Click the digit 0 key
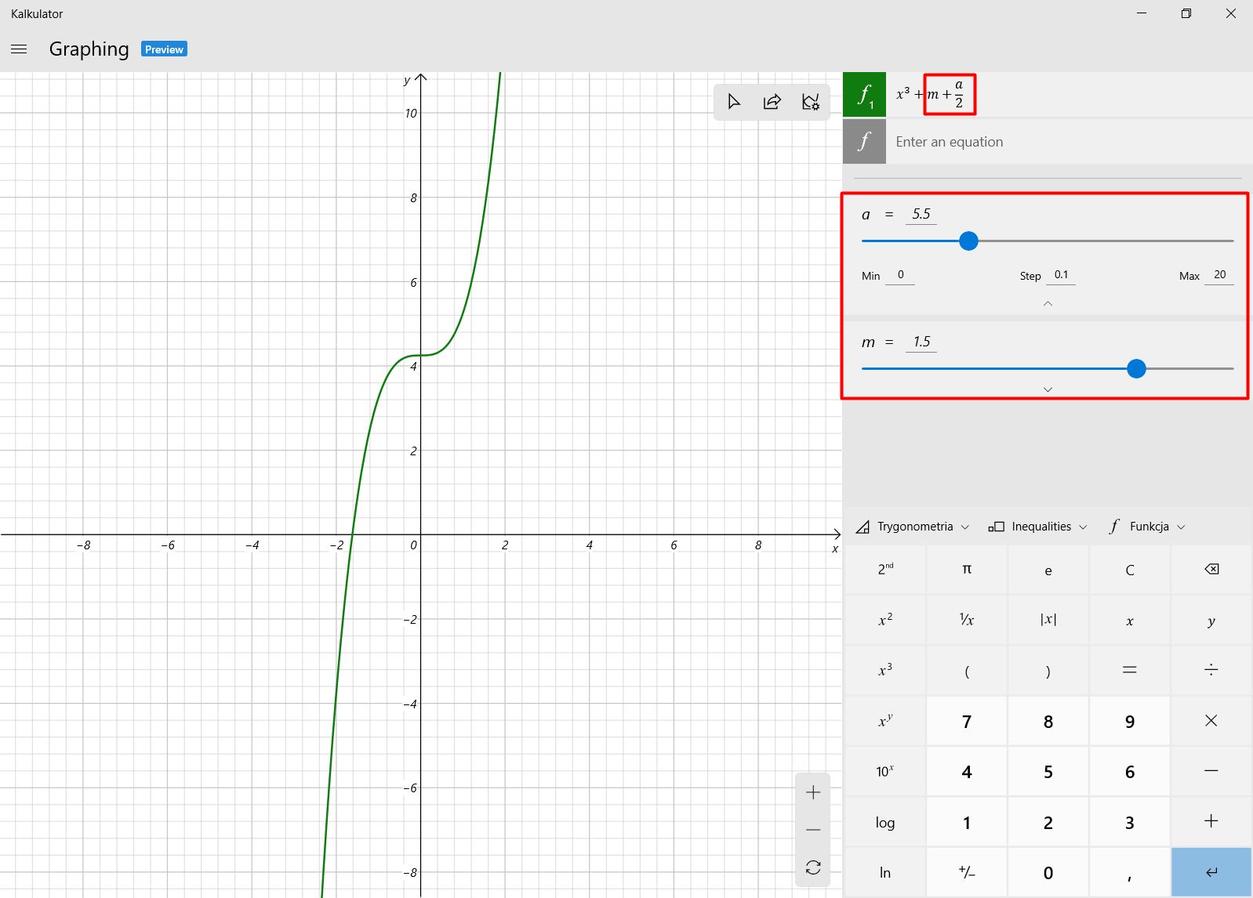Image resolution: width=1253 pixels, height=898 pixels. [1048, 872]
